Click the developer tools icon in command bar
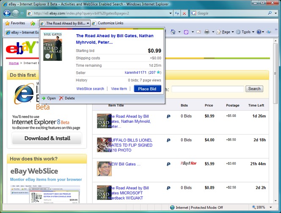The width and height of the screenshot is (281, 213). (x=269, y=32)
